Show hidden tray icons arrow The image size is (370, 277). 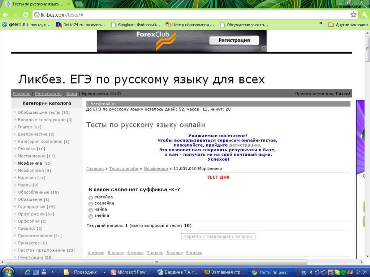(x=311, y=272)
